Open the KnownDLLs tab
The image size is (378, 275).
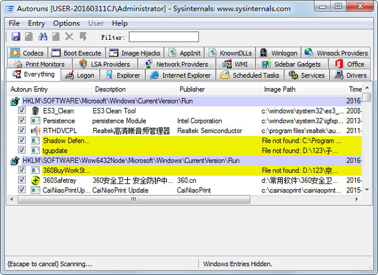pyautogui.click(x=230, y=53)
